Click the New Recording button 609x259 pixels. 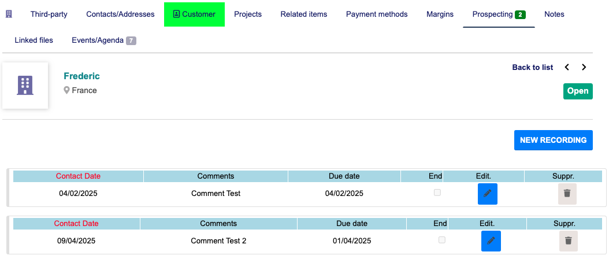point(553,140)
